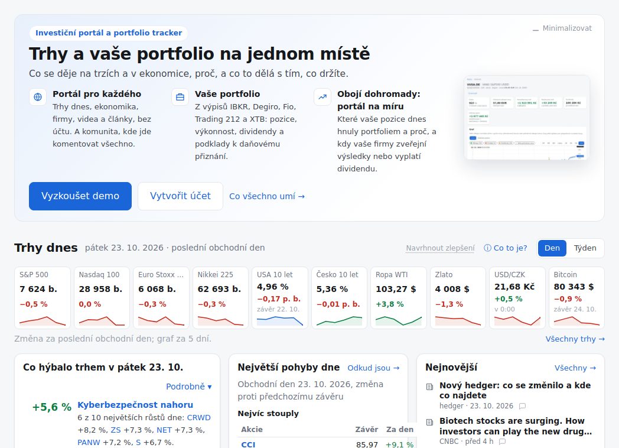Open the Odkud jsou link
Image resolution: width=619 pixels, height=448 pixels.
click(373, 368)
